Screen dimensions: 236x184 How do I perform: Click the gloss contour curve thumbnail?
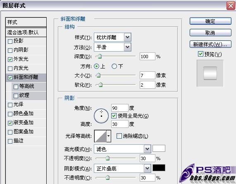100,136
